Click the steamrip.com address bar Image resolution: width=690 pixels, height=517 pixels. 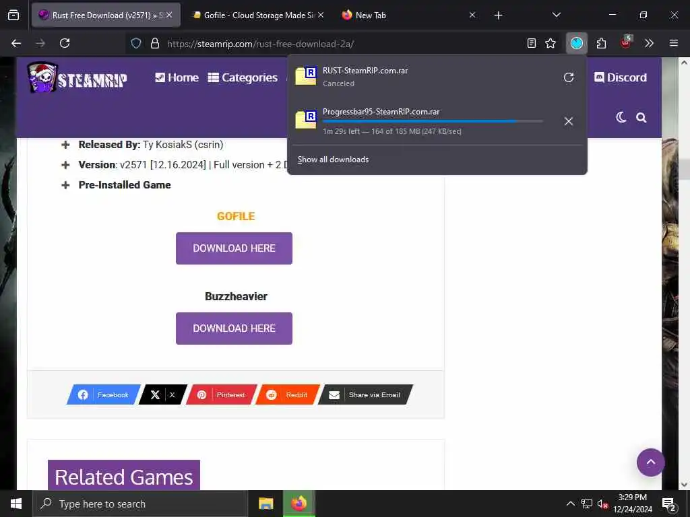coord(343,44)
